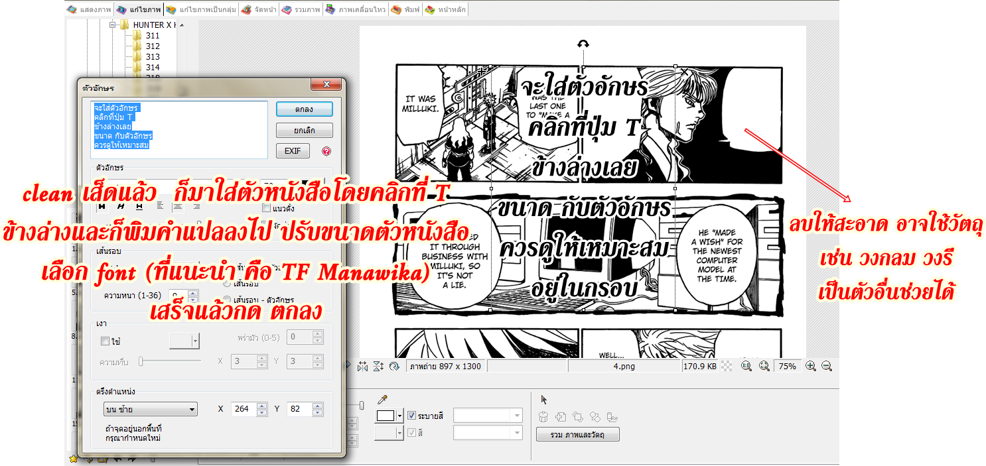Toggle bold text in the text dialog
The image size is (986, 466).
pyautogui.click(x=102, y=206)
